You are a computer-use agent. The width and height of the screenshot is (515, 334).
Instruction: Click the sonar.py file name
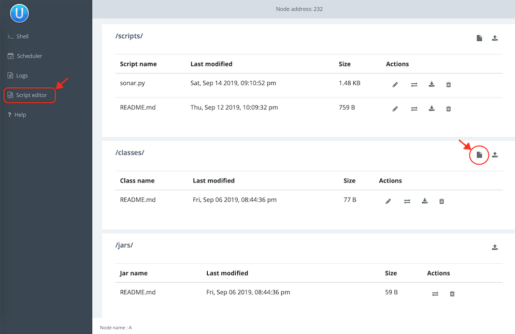132,83
